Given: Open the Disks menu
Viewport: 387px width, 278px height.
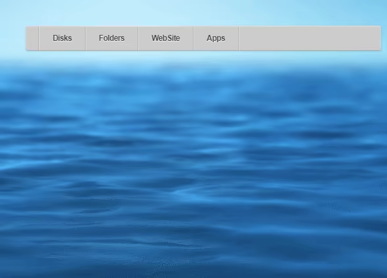Looking at the screenshot, I should pyautogui.click(x=62, y=38).
